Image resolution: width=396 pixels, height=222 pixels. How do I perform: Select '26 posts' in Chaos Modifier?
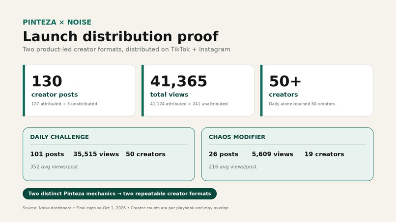pyautogui.click(x=224, y=154)
